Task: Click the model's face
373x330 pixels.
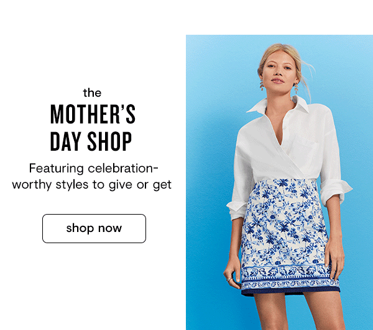Action: (x=279, y=71)
